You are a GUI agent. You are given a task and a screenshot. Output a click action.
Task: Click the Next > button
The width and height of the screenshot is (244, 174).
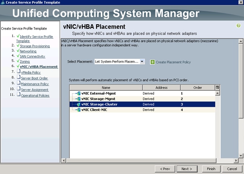[187, 169]
